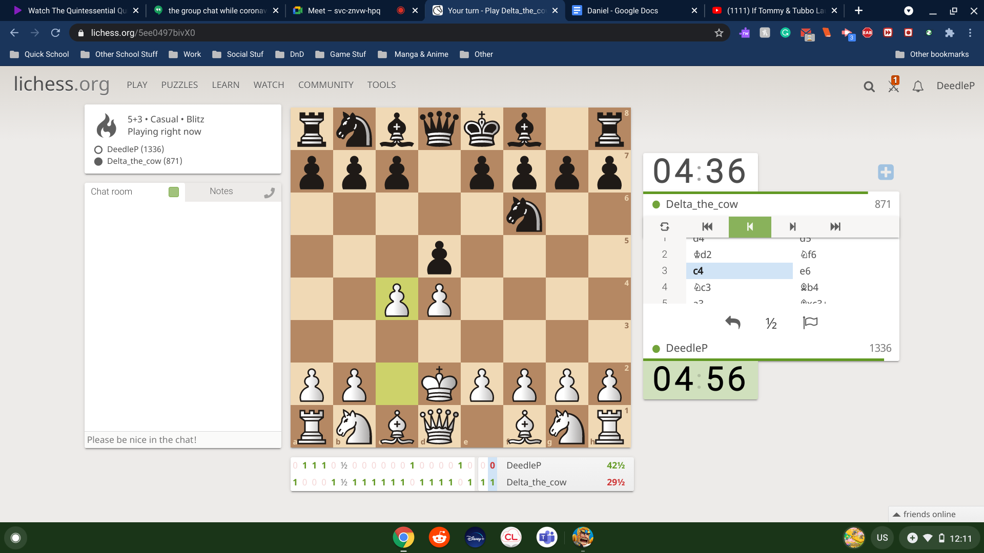
Task: Open the COMMUNITY menu in the navbar
Action: point(326,85)
